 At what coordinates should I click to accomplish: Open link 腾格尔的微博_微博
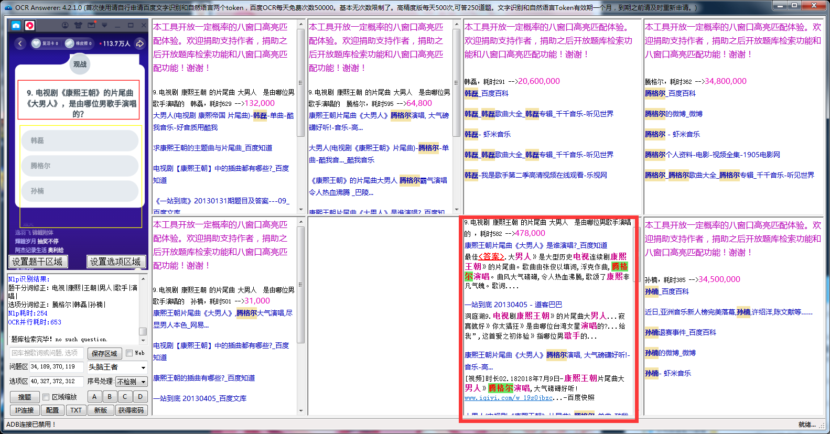tap(674, 114)
